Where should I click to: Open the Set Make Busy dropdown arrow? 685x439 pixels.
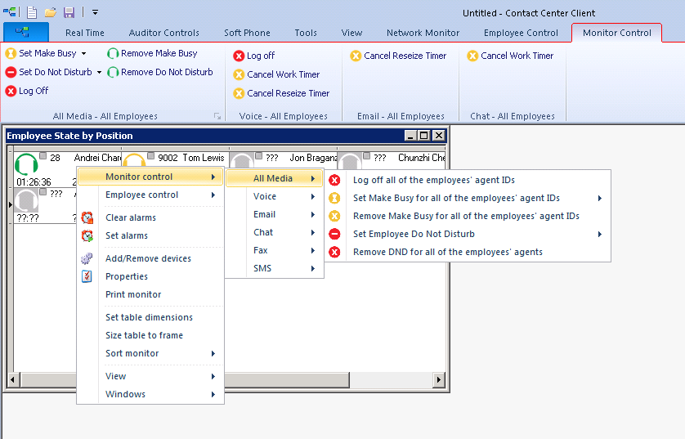[x=83, y=54]
